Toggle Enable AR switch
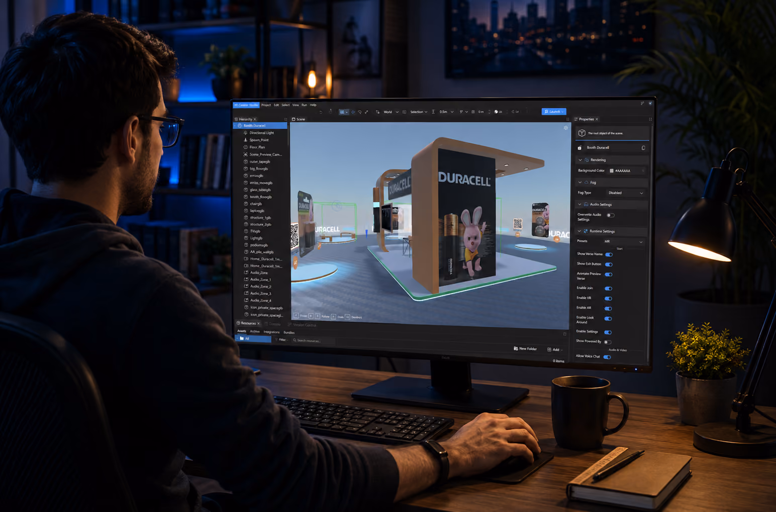This screenshot has width=776, height=512. [608, 309]
